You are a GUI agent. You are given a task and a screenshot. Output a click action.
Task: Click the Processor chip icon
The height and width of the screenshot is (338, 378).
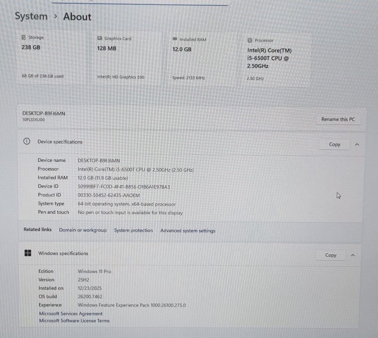click(x=250, y=41)
